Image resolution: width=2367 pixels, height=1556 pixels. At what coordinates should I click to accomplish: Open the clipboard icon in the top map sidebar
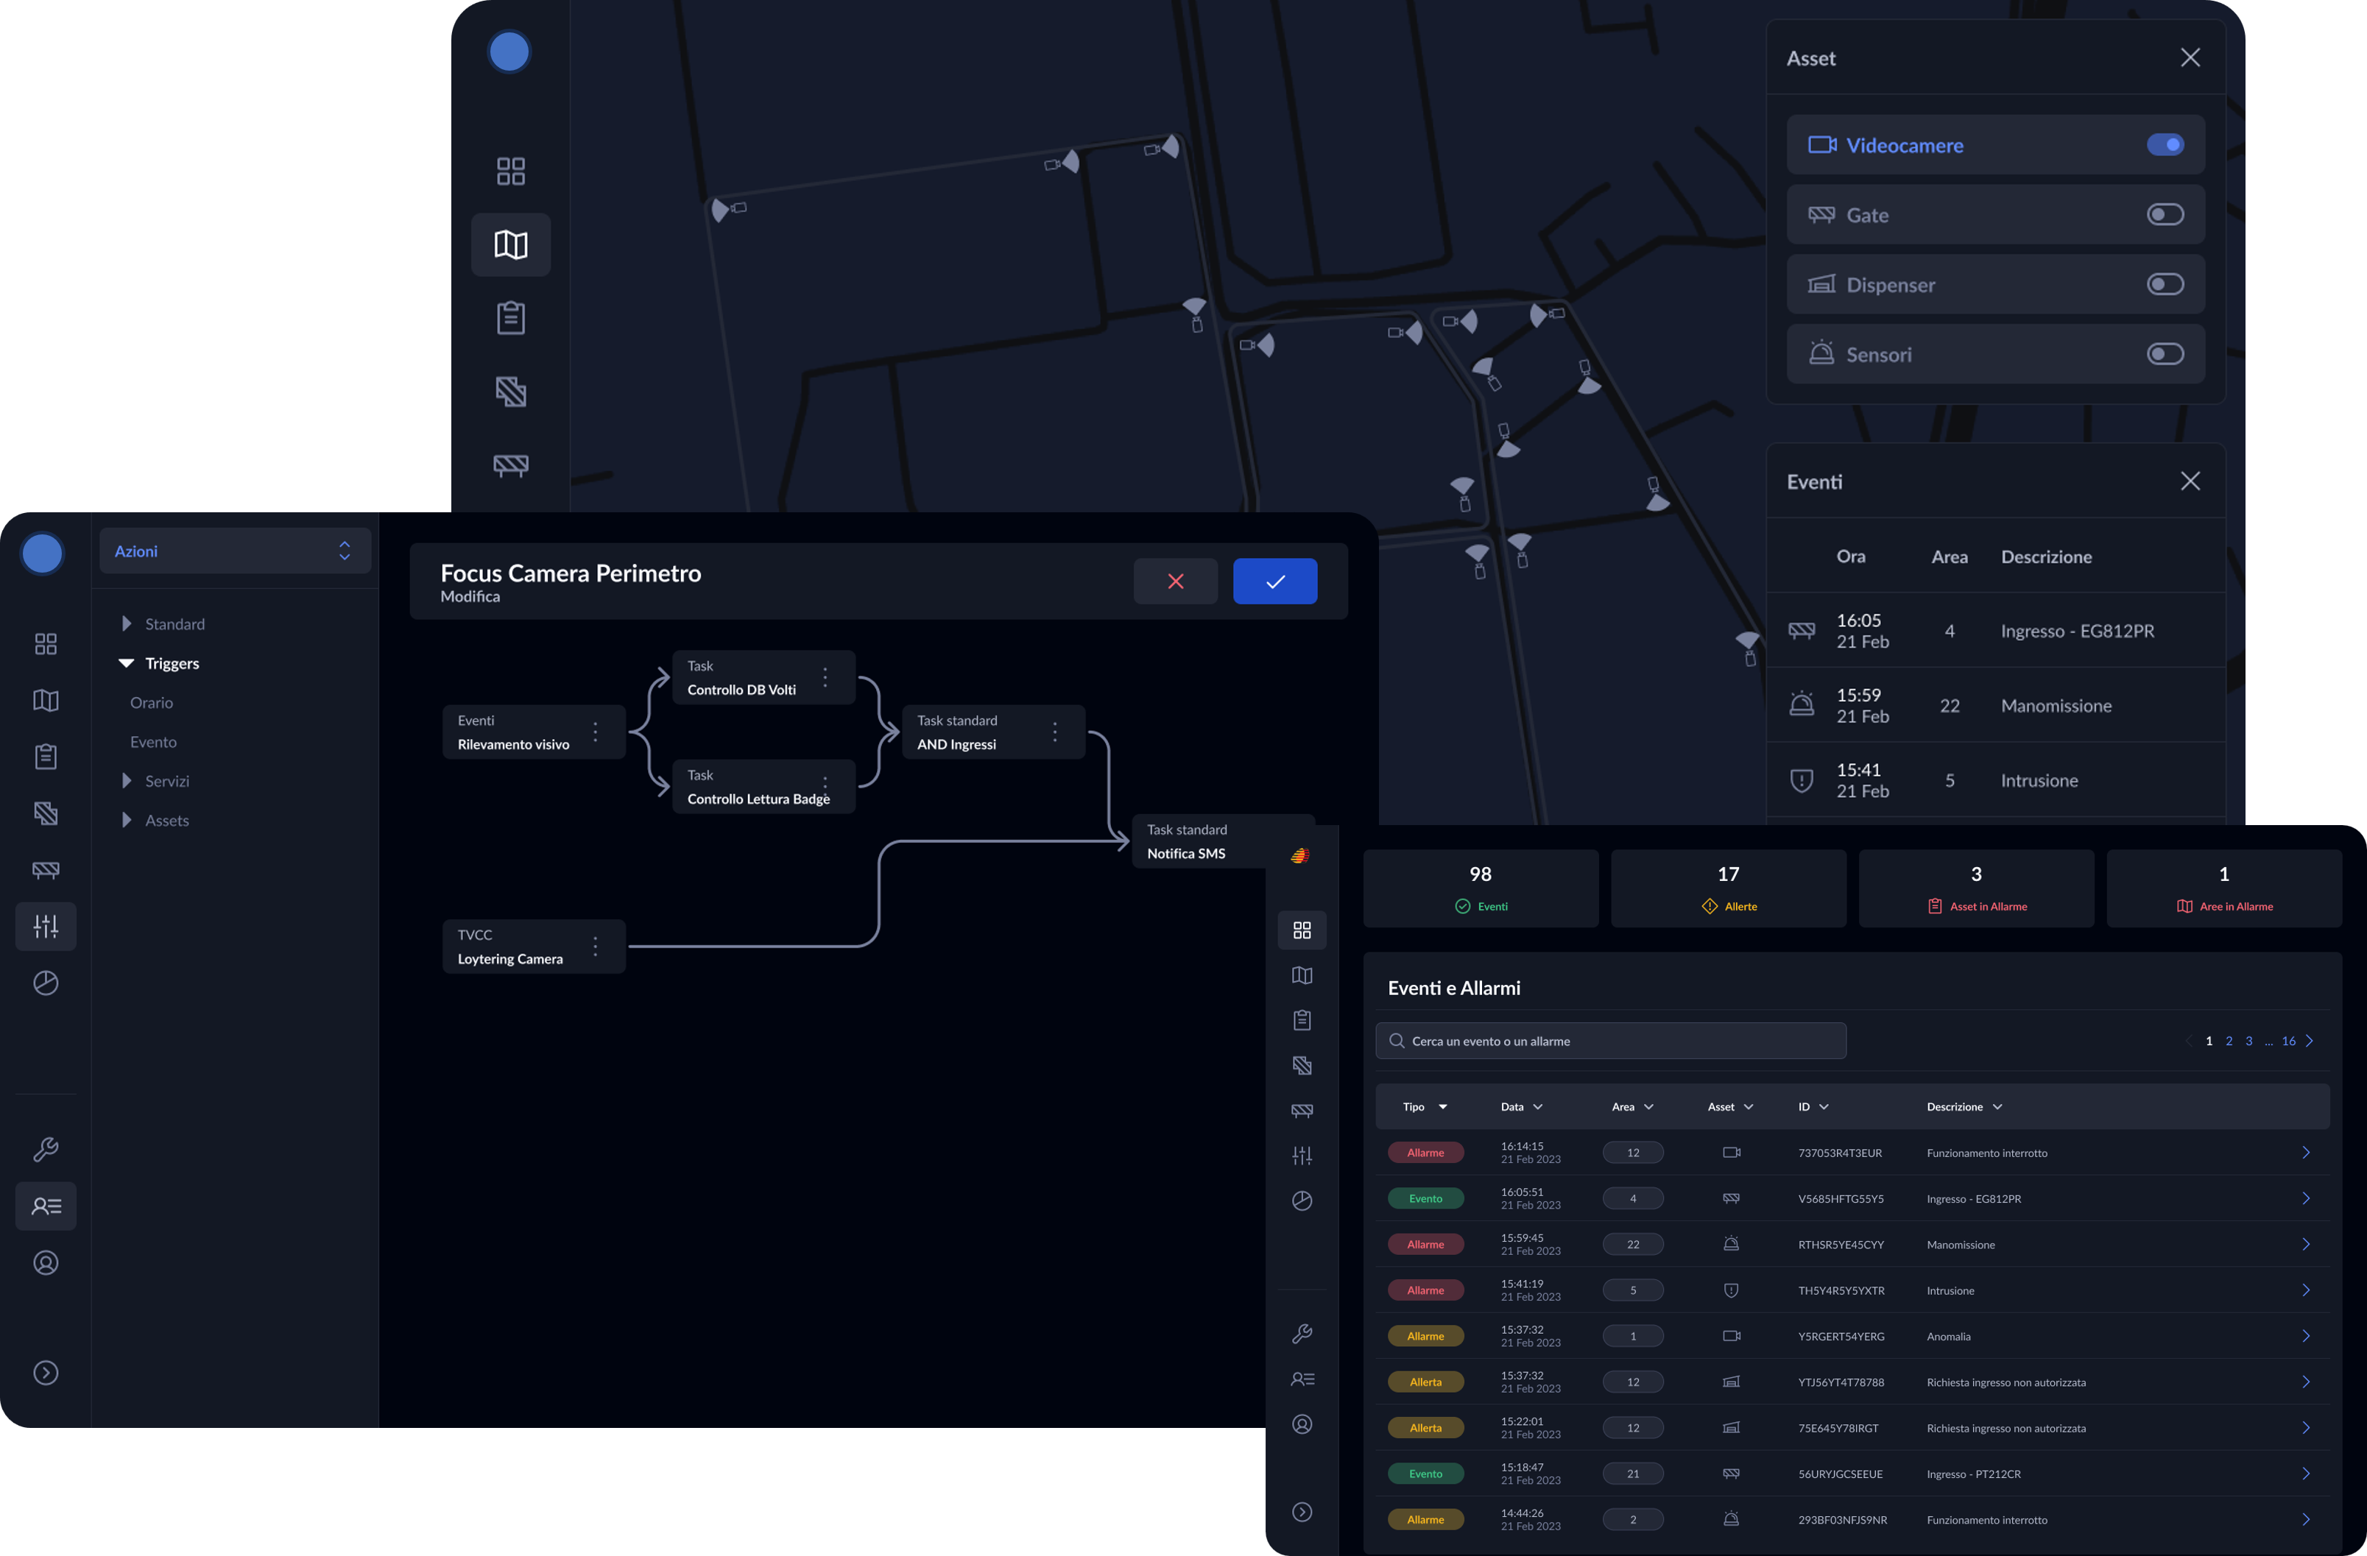click(x=510, y=318)
